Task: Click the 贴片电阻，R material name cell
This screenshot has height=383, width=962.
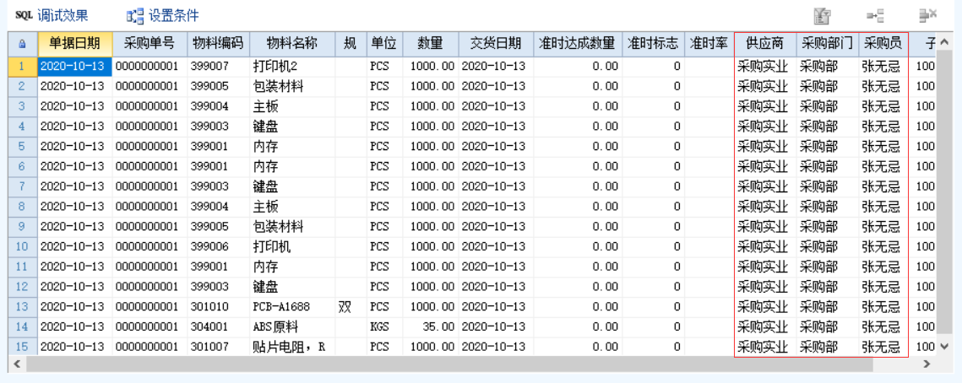Action: [x=292, y=348]
